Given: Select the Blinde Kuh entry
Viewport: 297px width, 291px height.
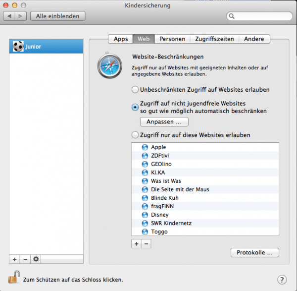Looking at the screenshot, I should coord(205,198).
